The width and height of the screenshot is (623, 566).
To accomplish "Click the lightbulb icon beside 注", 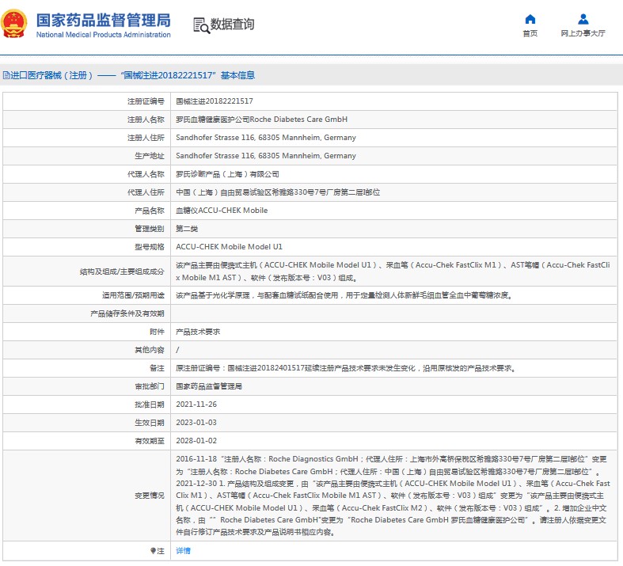I will [153, 550].
